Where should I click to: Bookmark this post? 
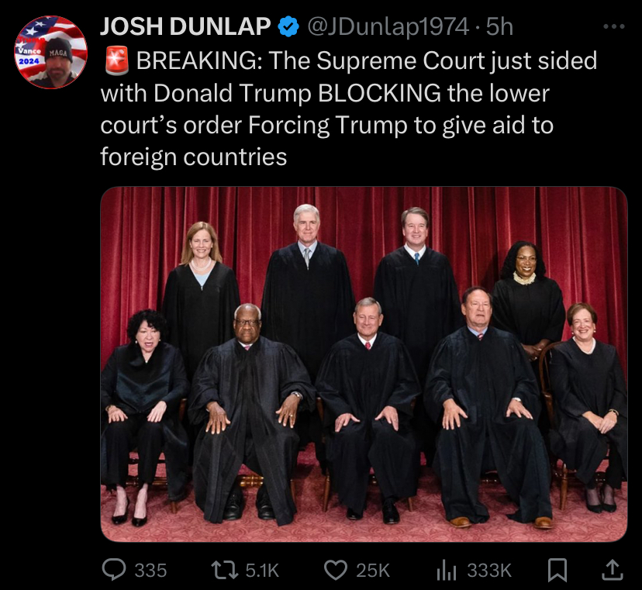[557, 571]
